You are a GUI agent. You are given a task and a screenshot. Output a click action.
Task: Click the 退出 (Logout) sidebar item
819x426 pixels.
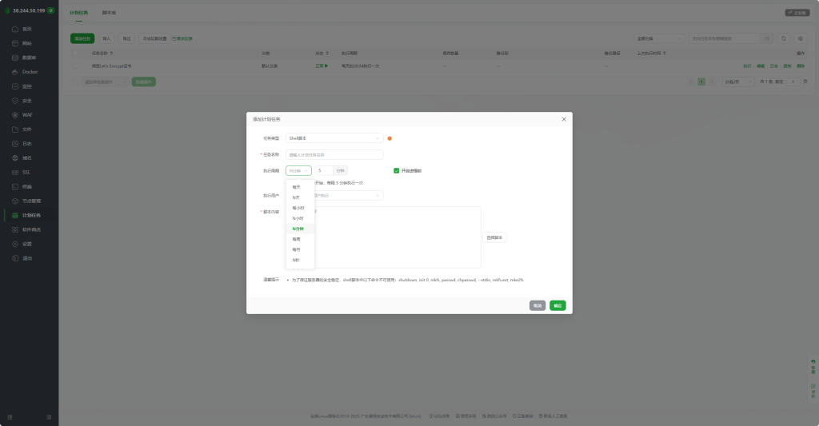click(27, 258)
